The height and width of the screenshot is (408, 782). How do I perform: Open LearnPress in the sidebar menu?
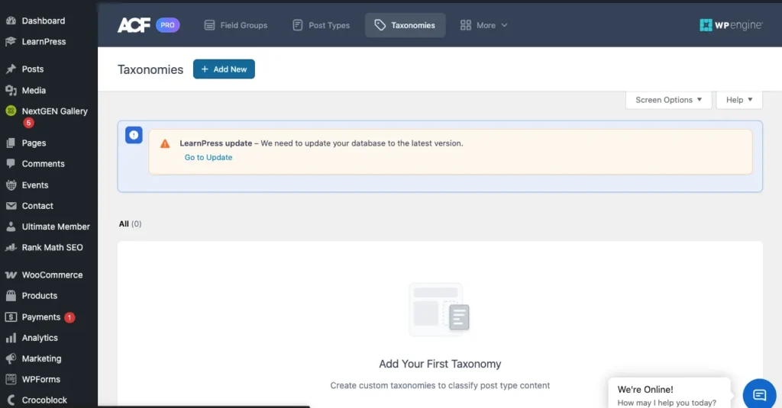click(44, 42)
